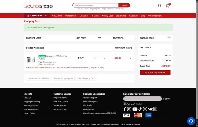Remove Vaporesso ECO One Pro from cart
Screen dimensions: 198x127
(131, 58)
